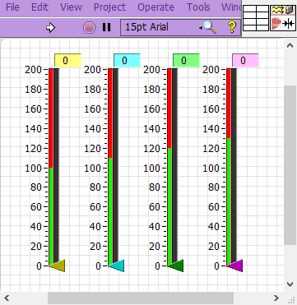Click 100 on the first slider's scale
Image resolution: width=297 pixels, height=305 pixels.
click(33, 168)
